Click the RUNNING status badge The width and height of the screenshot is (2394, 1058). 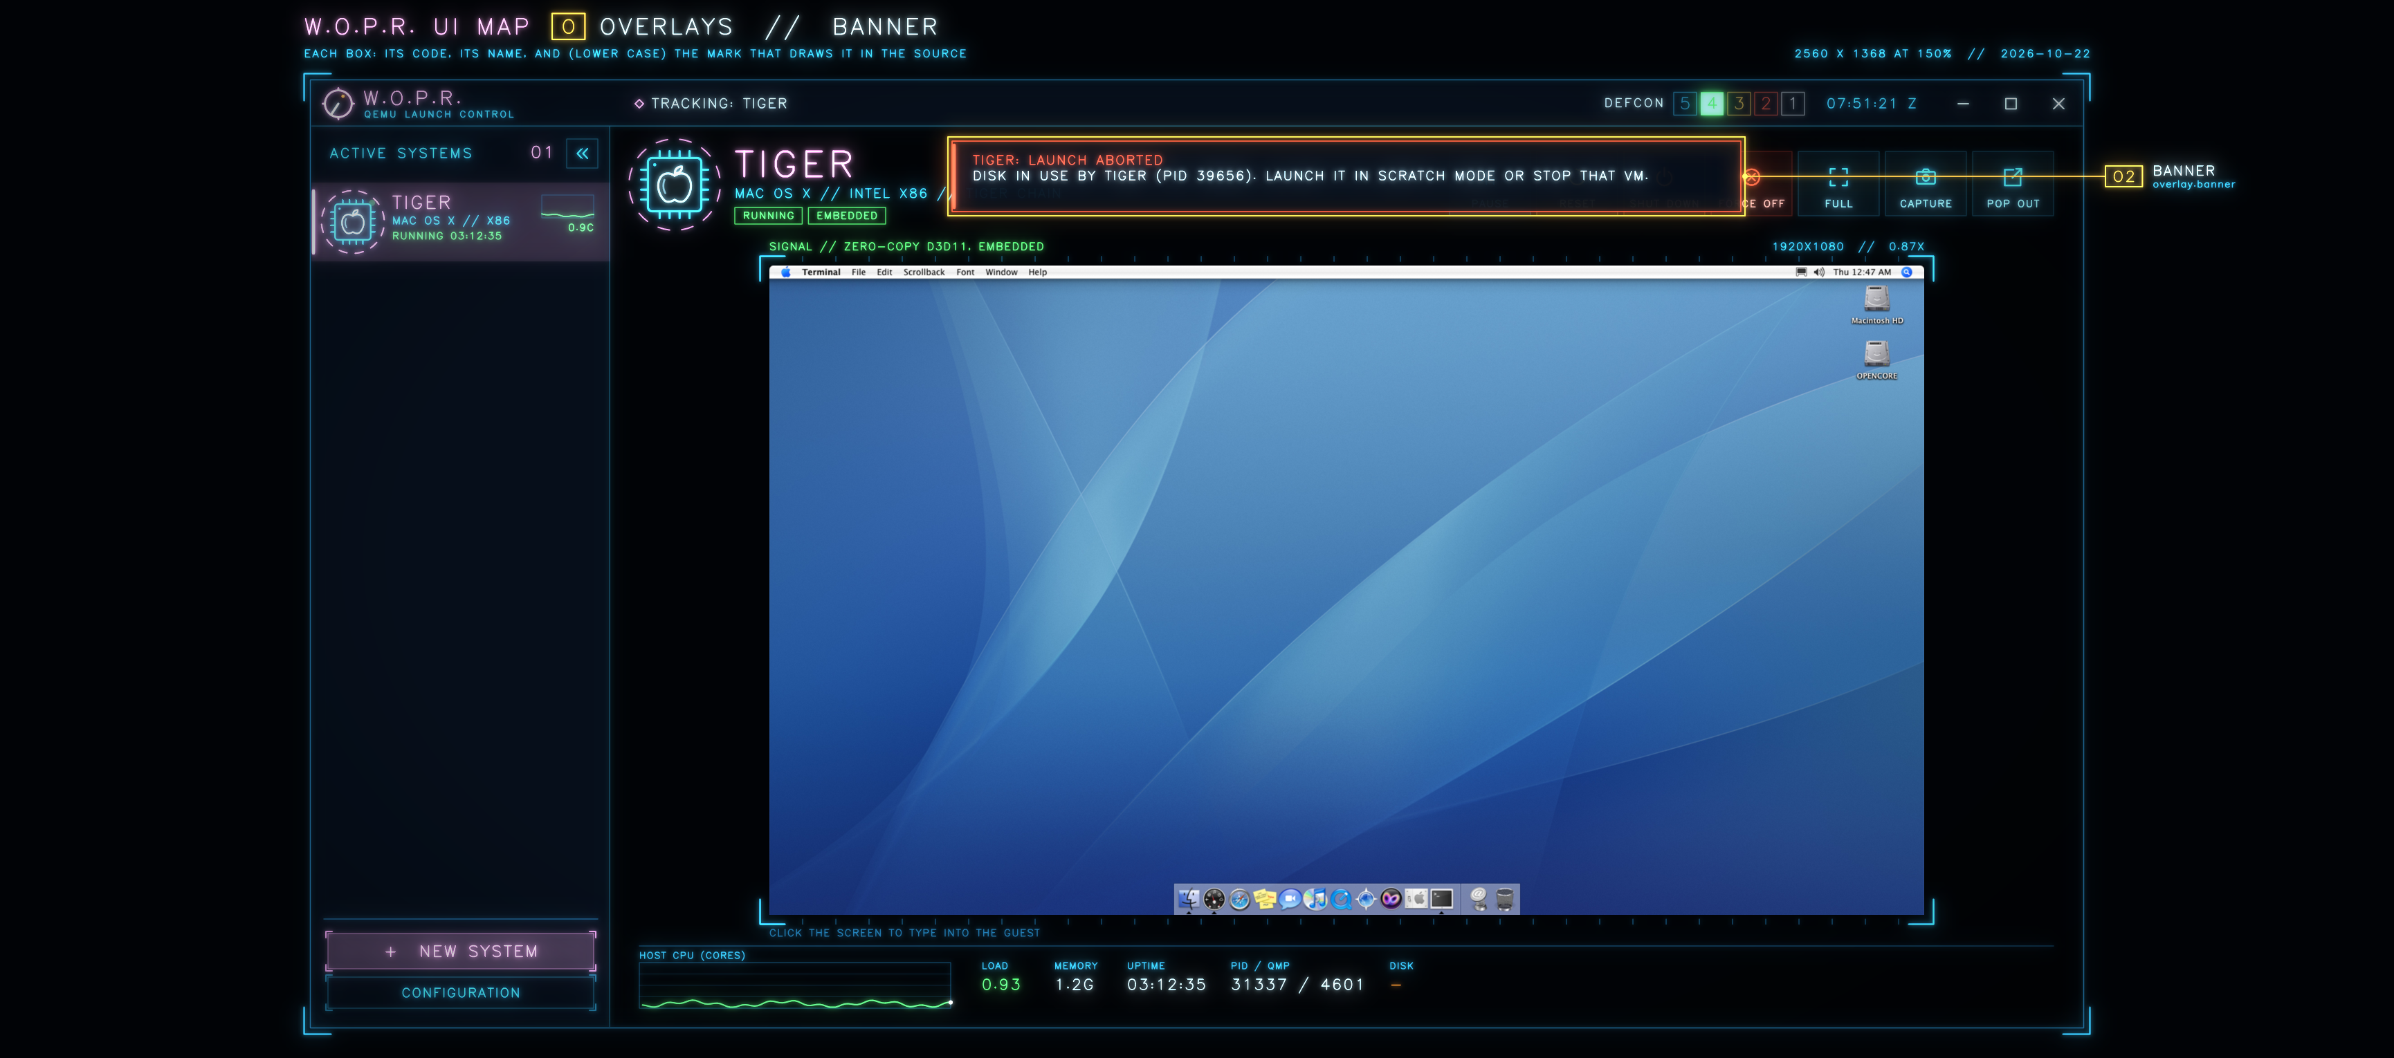point(769,216)
